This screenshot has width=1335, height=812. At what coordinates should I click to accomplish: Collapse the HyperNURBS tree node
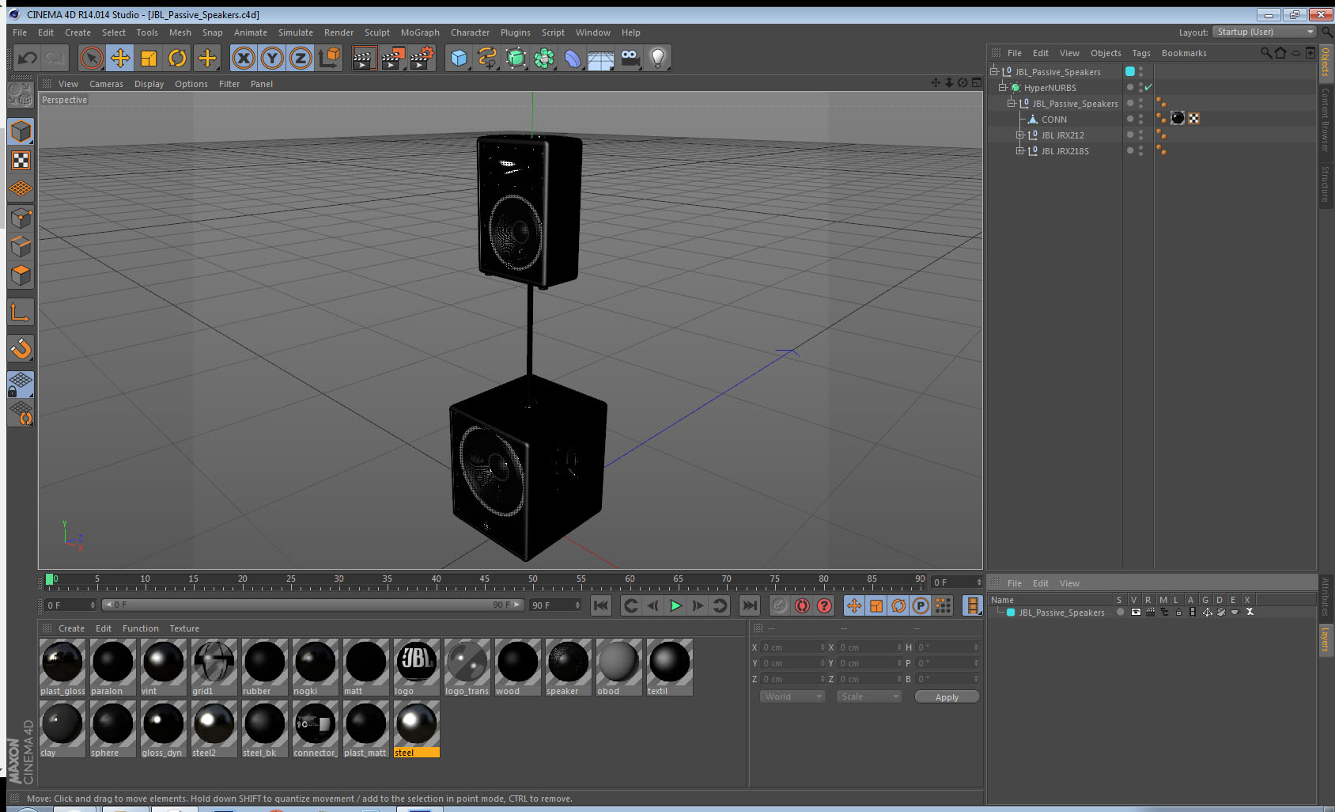1002,88
